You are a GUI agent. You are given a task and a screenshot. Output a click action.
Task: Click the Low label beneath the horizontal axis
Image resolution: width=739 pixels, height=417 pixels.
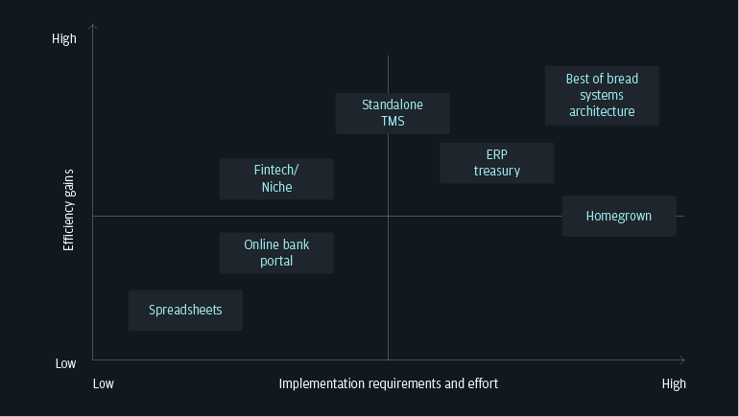point(103,383)
